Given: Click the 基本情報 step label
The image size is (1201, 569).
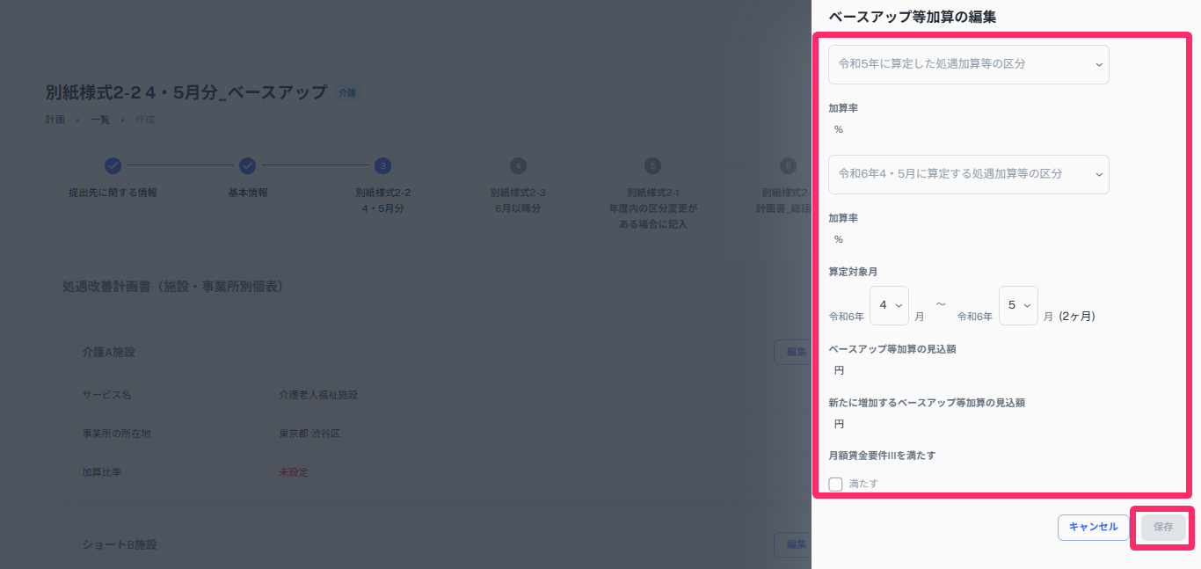Looking at the screenshot, I should pyautogui.click(x=247, y=193).
